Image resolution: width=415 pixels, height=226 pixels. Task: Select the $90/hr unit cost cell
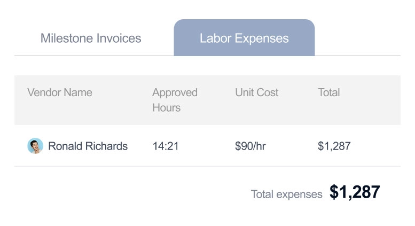coord(250,146)
